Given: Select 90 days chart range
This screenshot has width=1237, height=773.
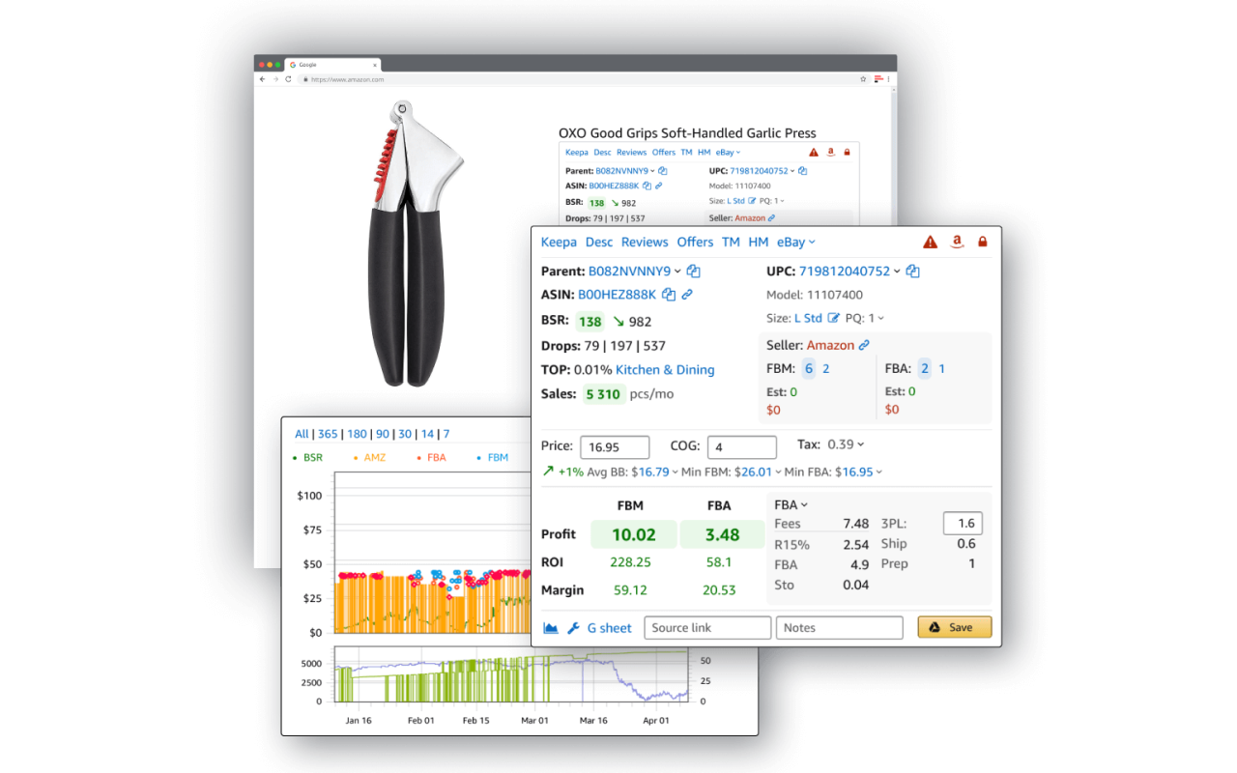Looking at the screenshot, I should point(383,434).
